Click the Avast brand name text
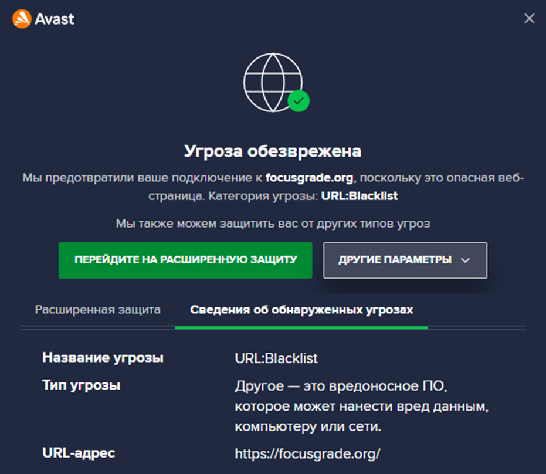Image resolution: width=546 pixels, height=474 pixels. point(55,19)
